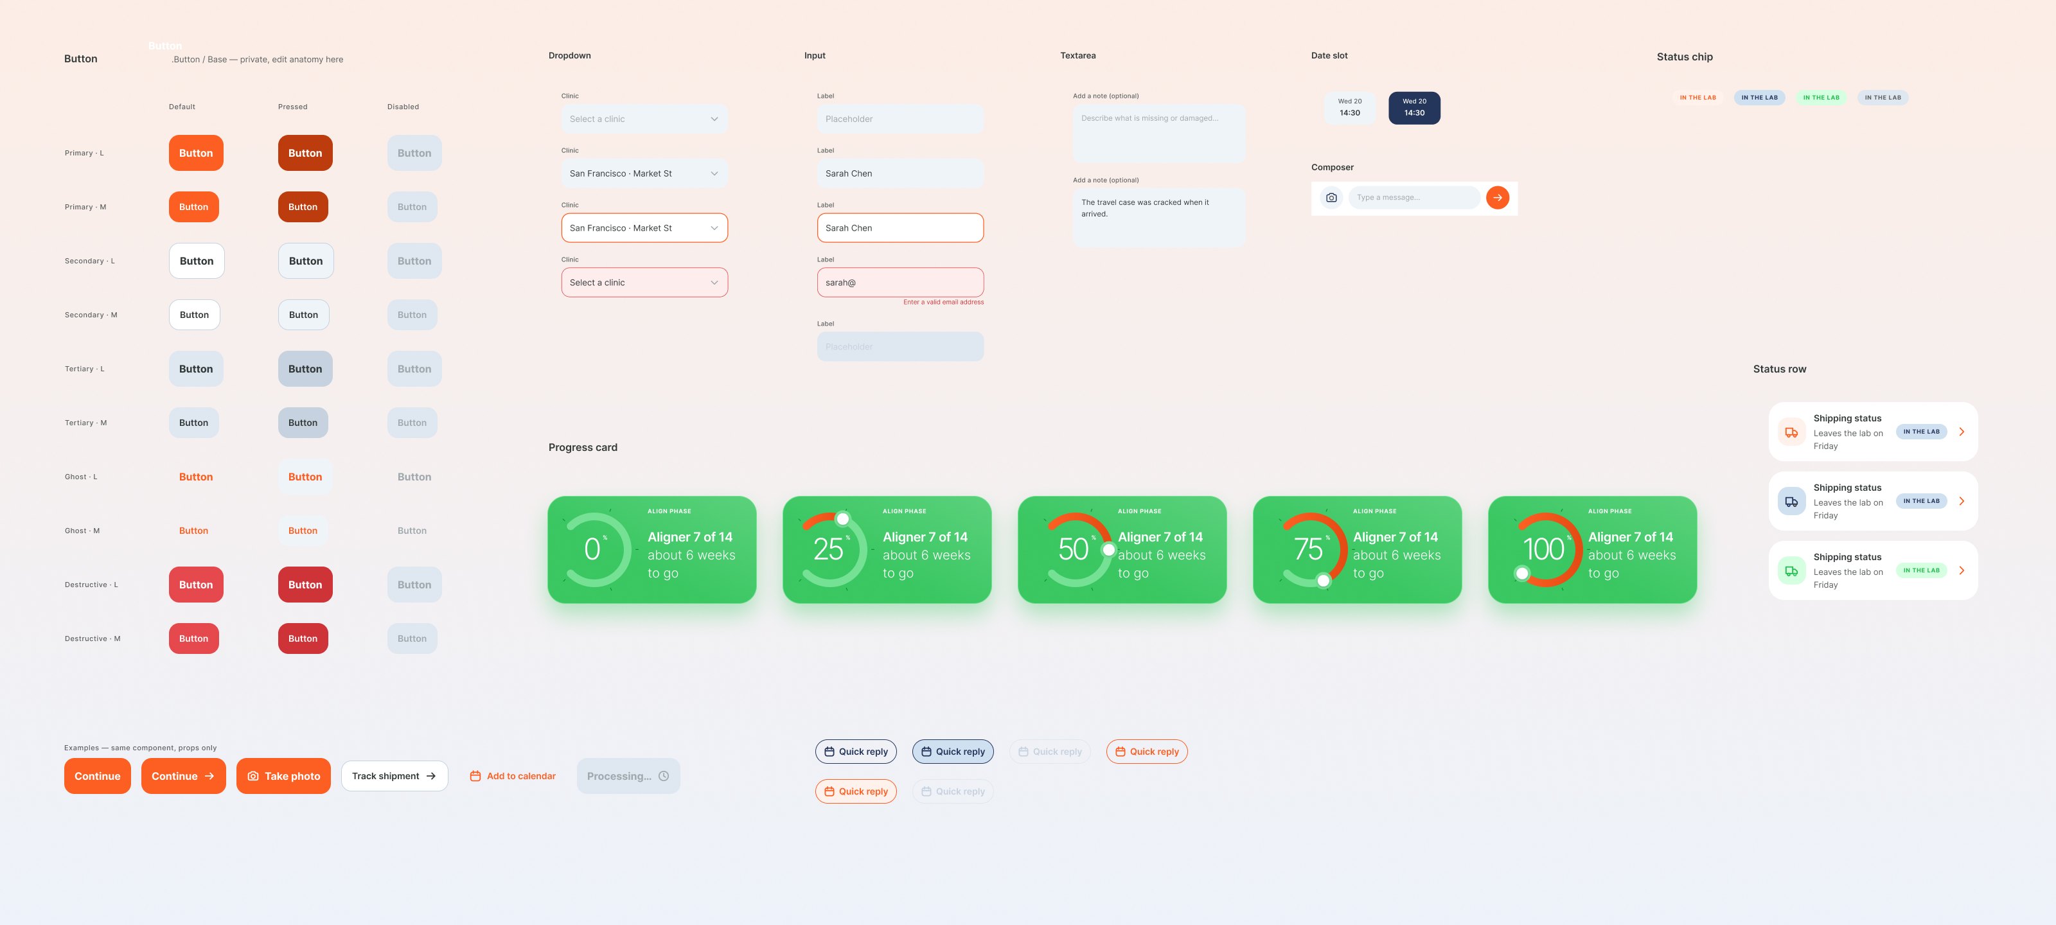Click the first plain Continue button

click(98, 776)
